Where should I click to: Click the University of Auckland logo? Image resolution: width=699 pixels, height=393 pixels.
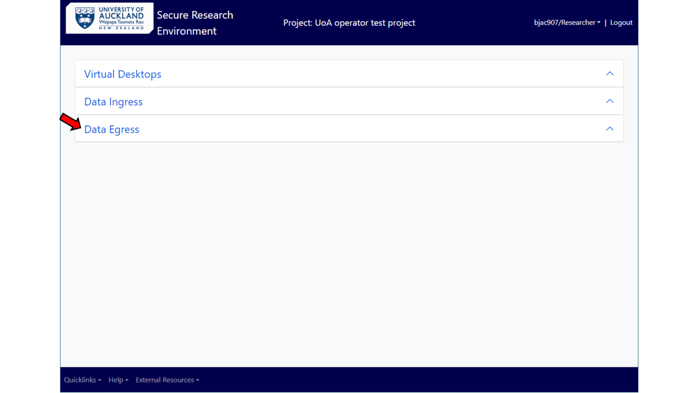[109, 19]
